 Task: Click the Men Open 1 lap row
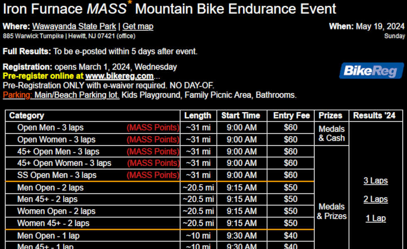click(159, 236)
